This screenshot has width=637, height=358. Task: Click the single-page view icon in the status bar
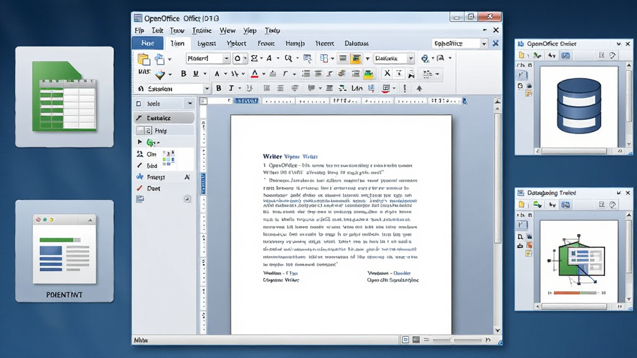(x=406, y=340)
